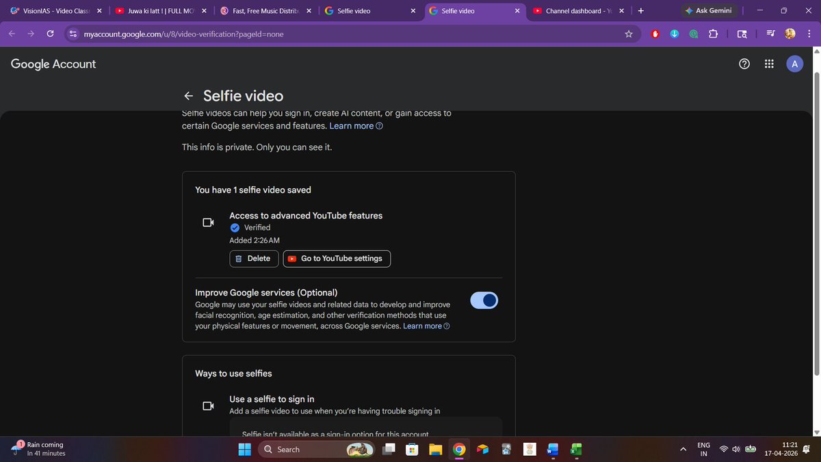This screenshot has height=462, width=821.
Task: Click the back arrow beside Selfie video
Action: pos(188,97)
